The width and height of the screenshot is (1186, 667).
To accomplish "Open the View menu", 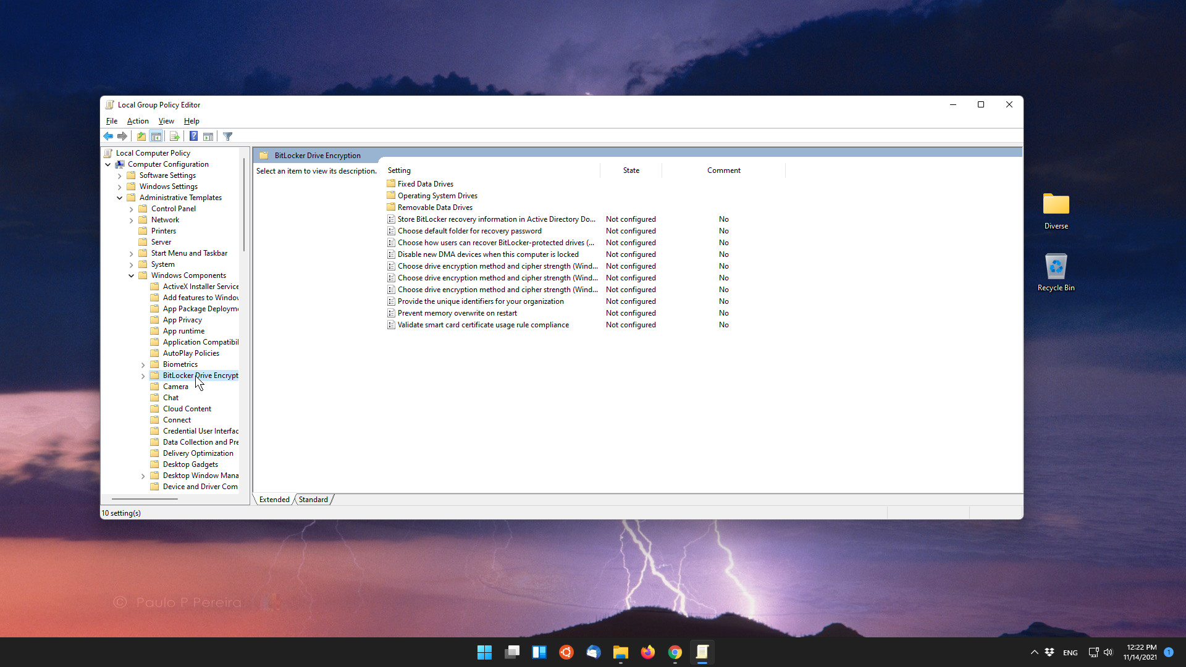I will point(166,121).
